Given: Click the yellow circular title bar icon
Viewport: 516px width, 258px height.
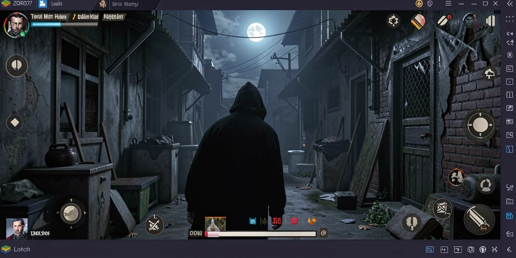Looking at the screenshot, I should 419,4.
